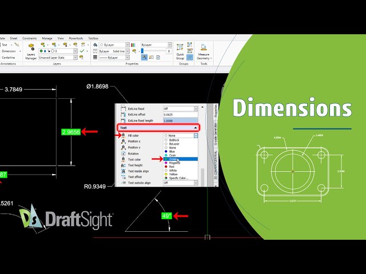Viewport: 366px width, 274px height.
Task: Click the ExtLine fixed length icon
Action: [124, 120]
